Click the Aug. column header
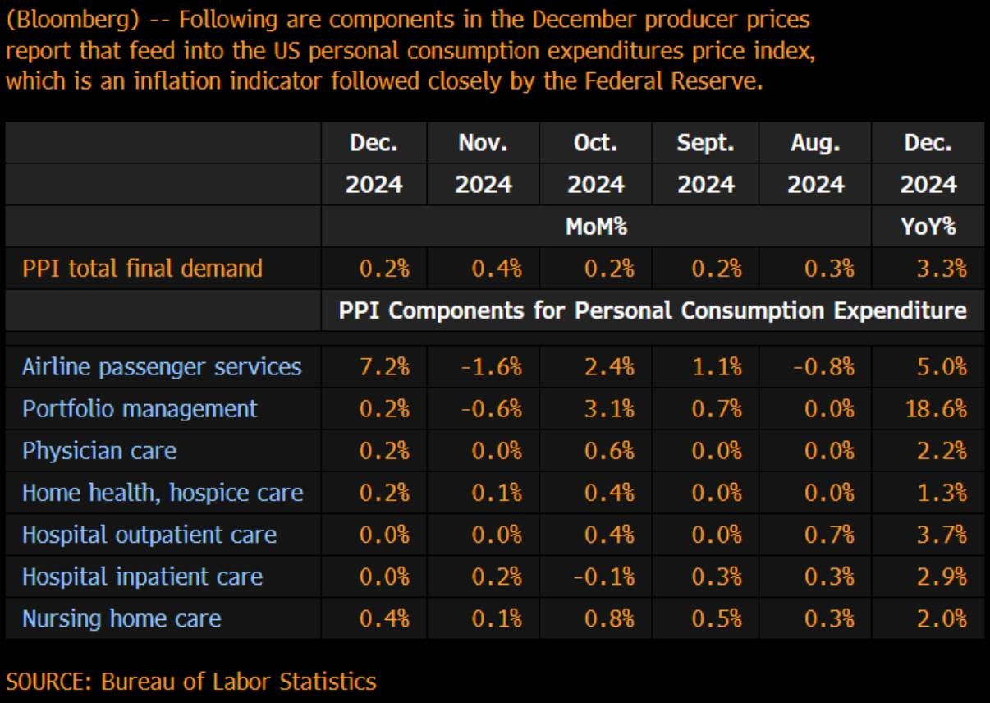 pos(815,143)
